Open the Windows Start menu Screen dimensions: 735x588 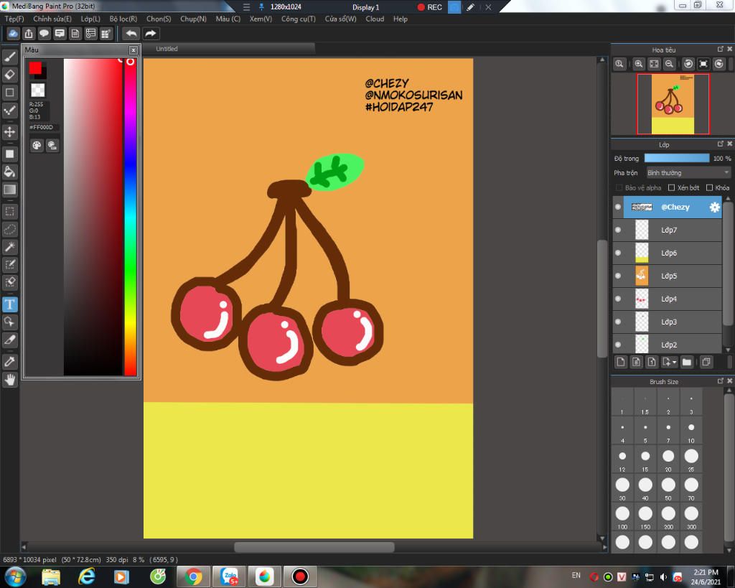(15, 577)
